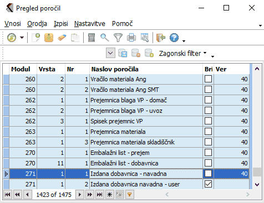This screenshot has height=203, width=264.
Task: Tick Bri checkbox for Izdana dobavnica - navadna
Action: click(208, 174)
